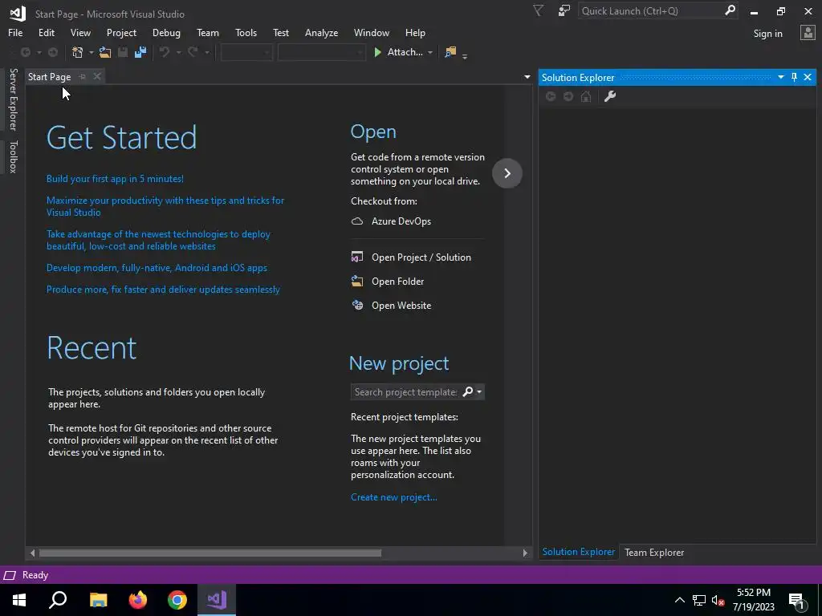Viewport: 822px width, 616px height.
Task: Open the File menu
Action: coord(15,32)
